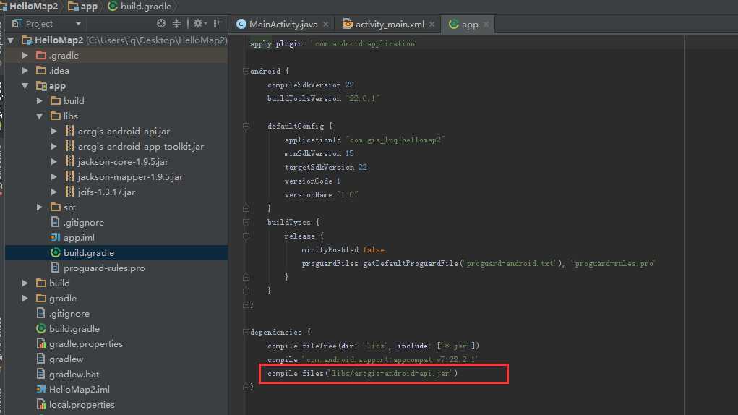
Task: Close the MainActivity.java tab
Action: [326, 24]
